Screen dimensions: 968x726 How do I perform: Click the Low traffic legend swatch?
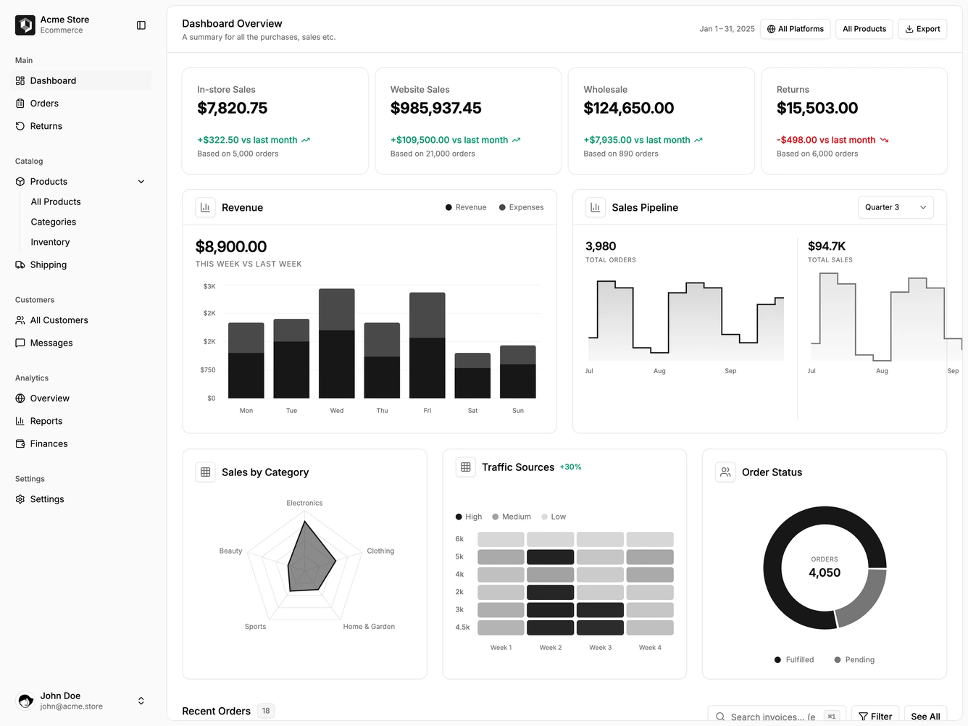545,517
